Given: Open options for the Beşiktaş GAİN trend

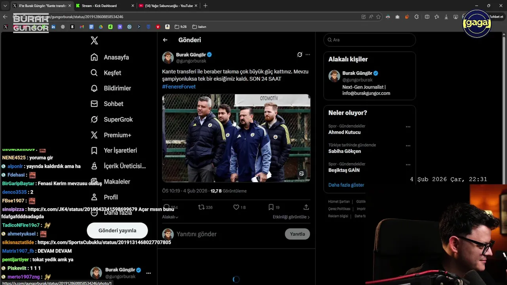Looking at the screenshot, I should point(408,165).
